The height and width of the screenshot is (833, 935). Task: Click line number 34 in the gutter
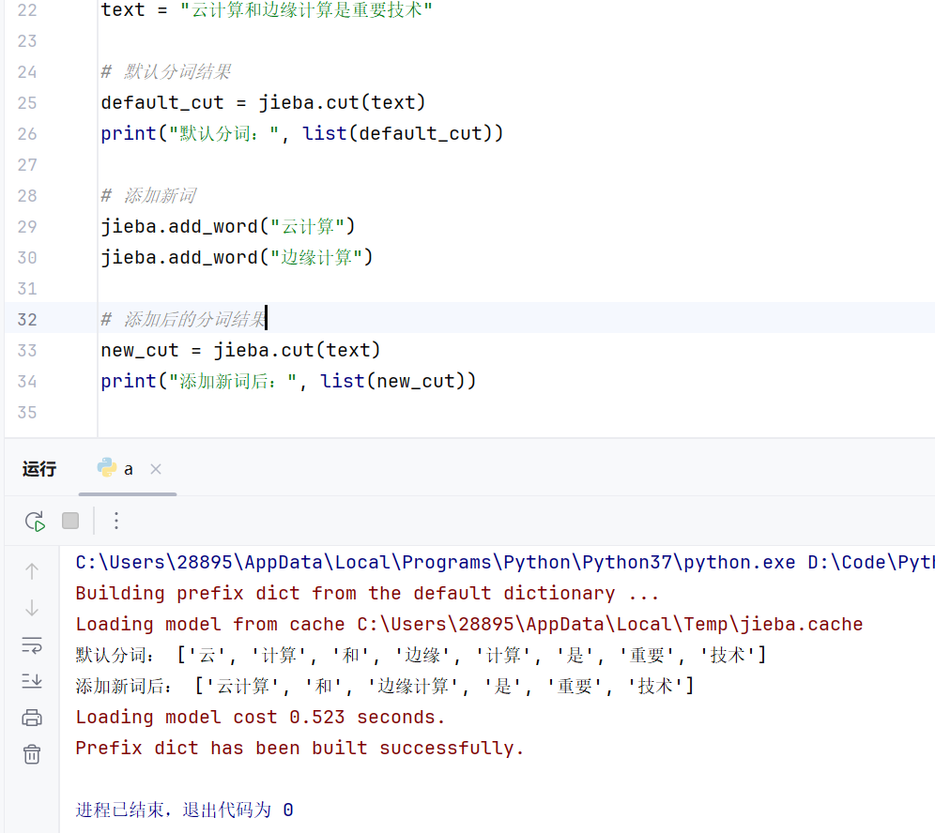click(27, 382)
